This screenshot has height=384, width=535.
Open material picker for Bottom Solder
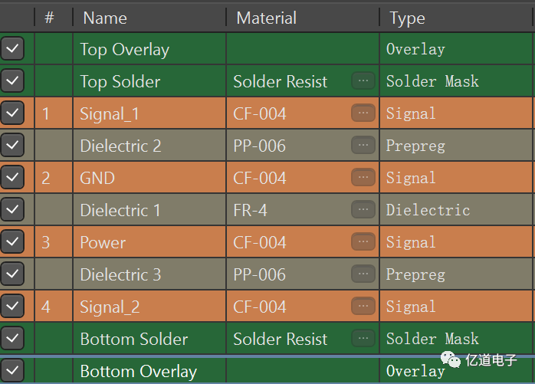(x=363, y=338)
